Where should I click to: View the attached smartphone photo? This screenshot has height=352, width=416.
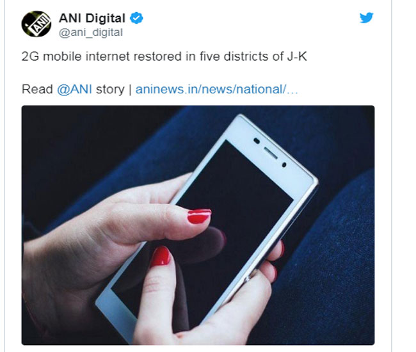point(198,225)
